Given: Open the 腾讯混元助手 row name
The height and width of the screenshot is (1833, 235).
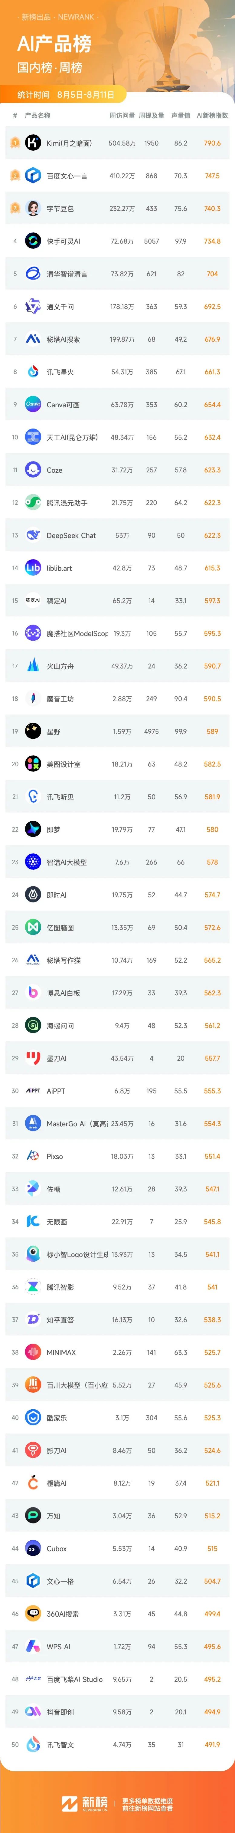Looking at the screenshot, I should coord(67,503).
